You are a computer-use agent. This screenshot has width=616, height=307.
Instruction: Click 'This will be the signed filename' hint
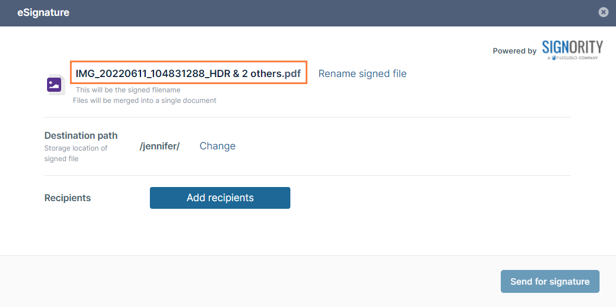[x=128, y=90]
